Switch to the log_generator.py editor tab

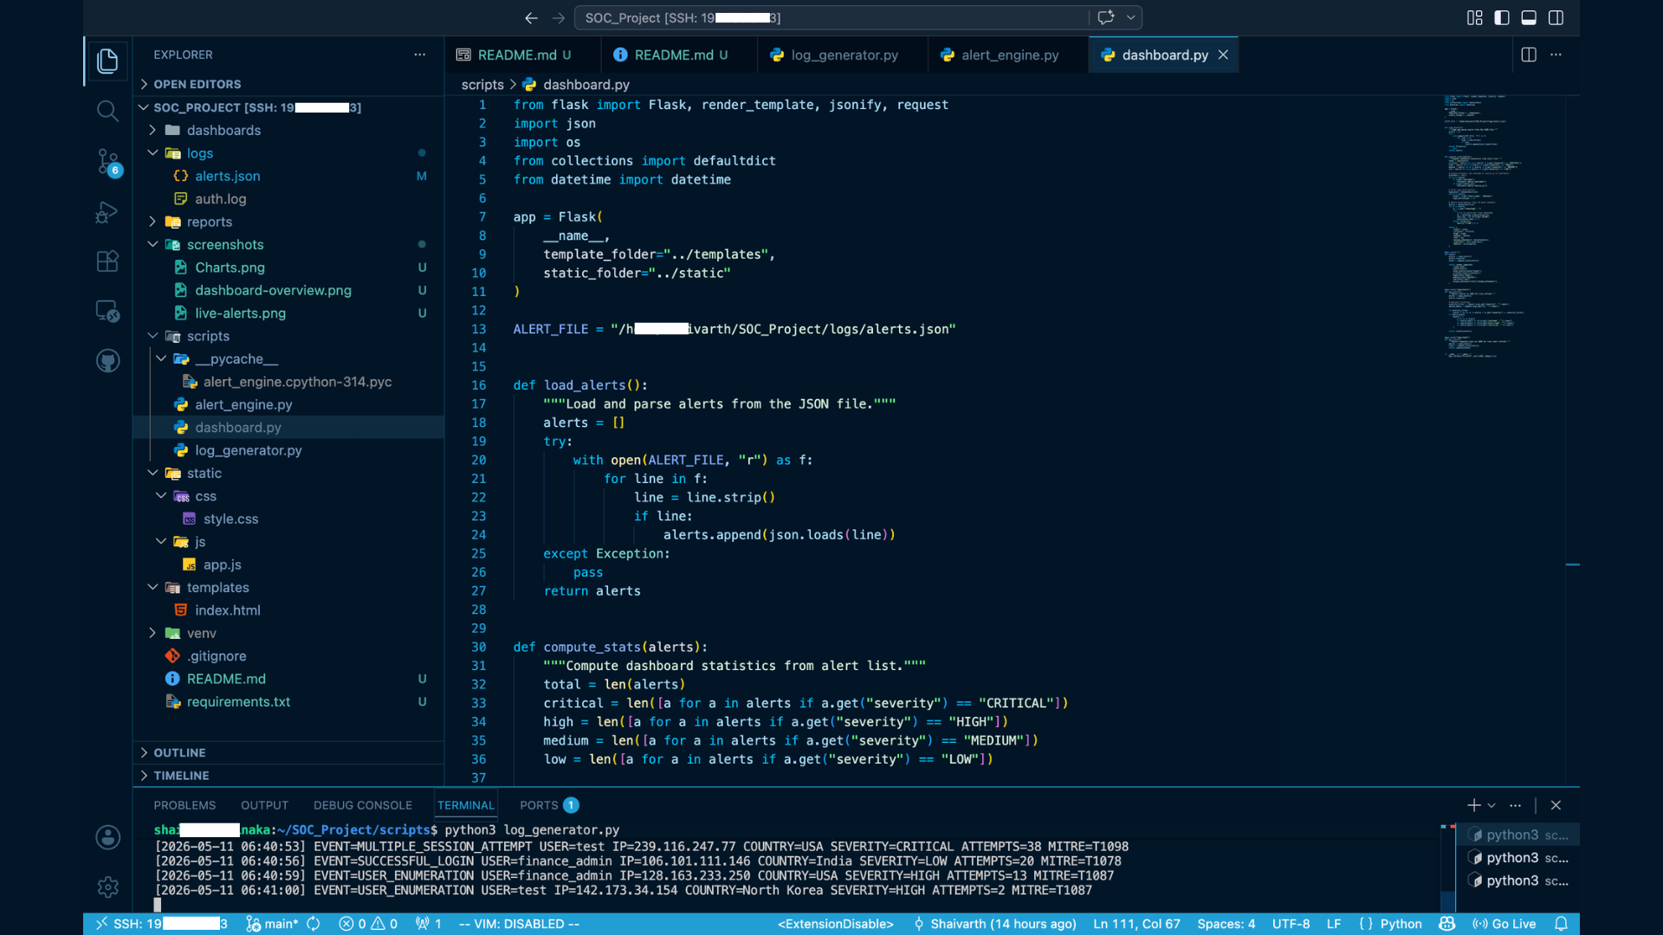[x=844, y=55]
